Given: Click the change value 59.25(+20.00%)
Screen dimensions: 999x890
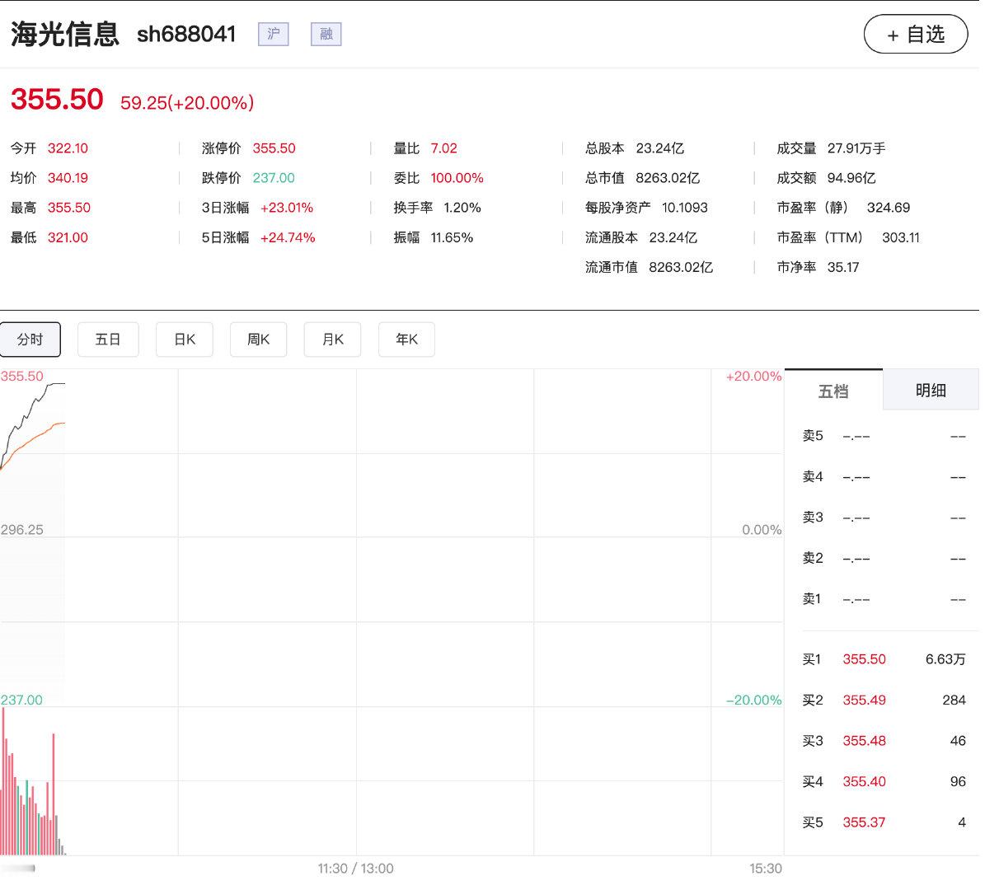Looking at the screenshot, I should [187, 103].
